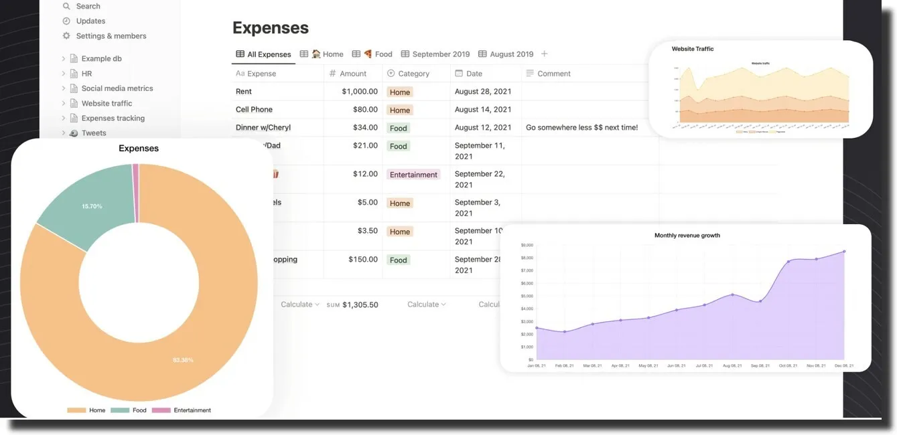Select the Rent expense row
Viewport: 897px width, 435px height.
point(243,90)
